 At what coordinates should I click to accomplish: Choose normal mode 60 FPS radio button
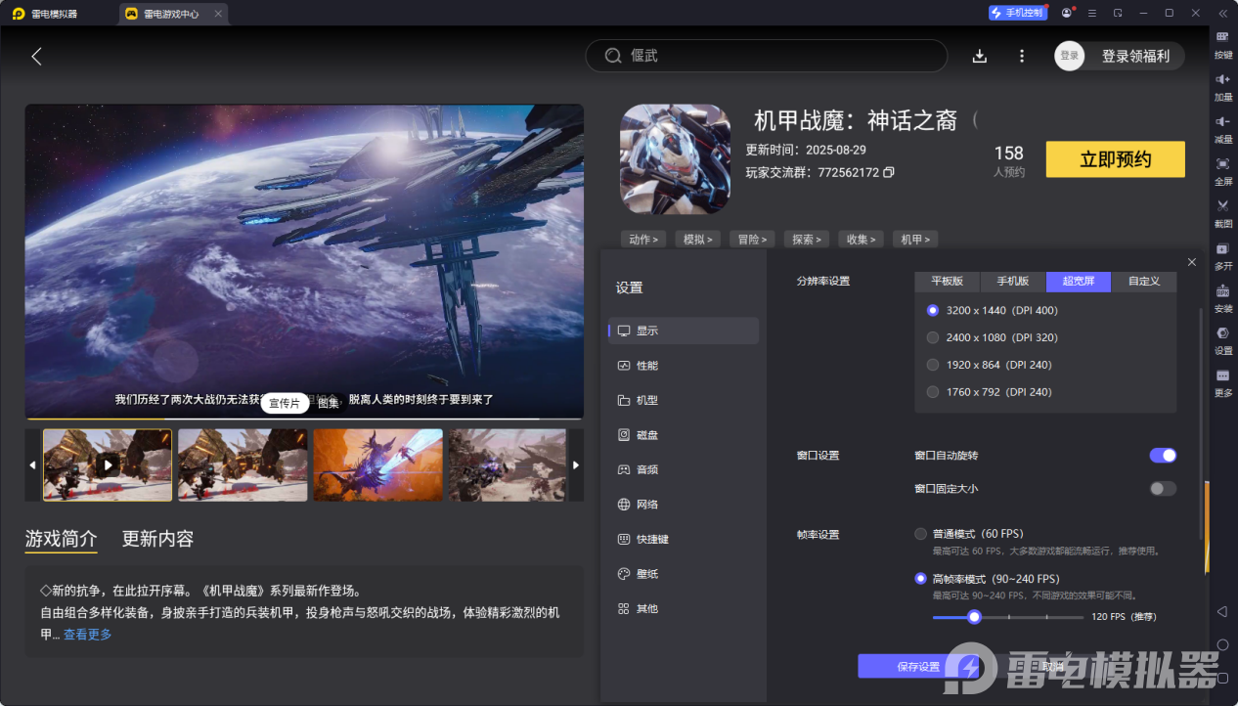coord(920,534)
